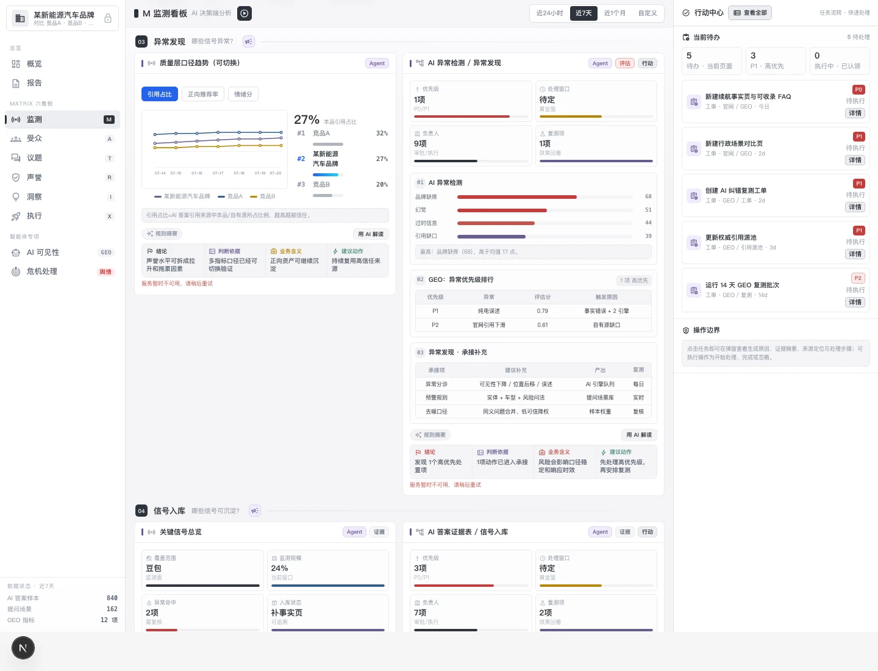This screenshot has height=671, width=878.
Task: Click the N avatar button at bottom left
Action: coord(23,648)
